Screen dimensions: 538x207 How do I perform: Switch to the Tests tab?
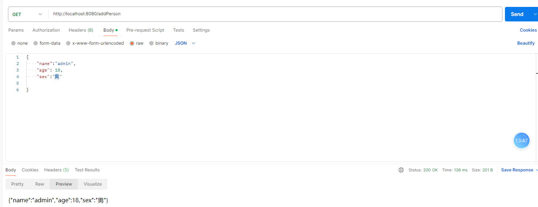(179, 30)
